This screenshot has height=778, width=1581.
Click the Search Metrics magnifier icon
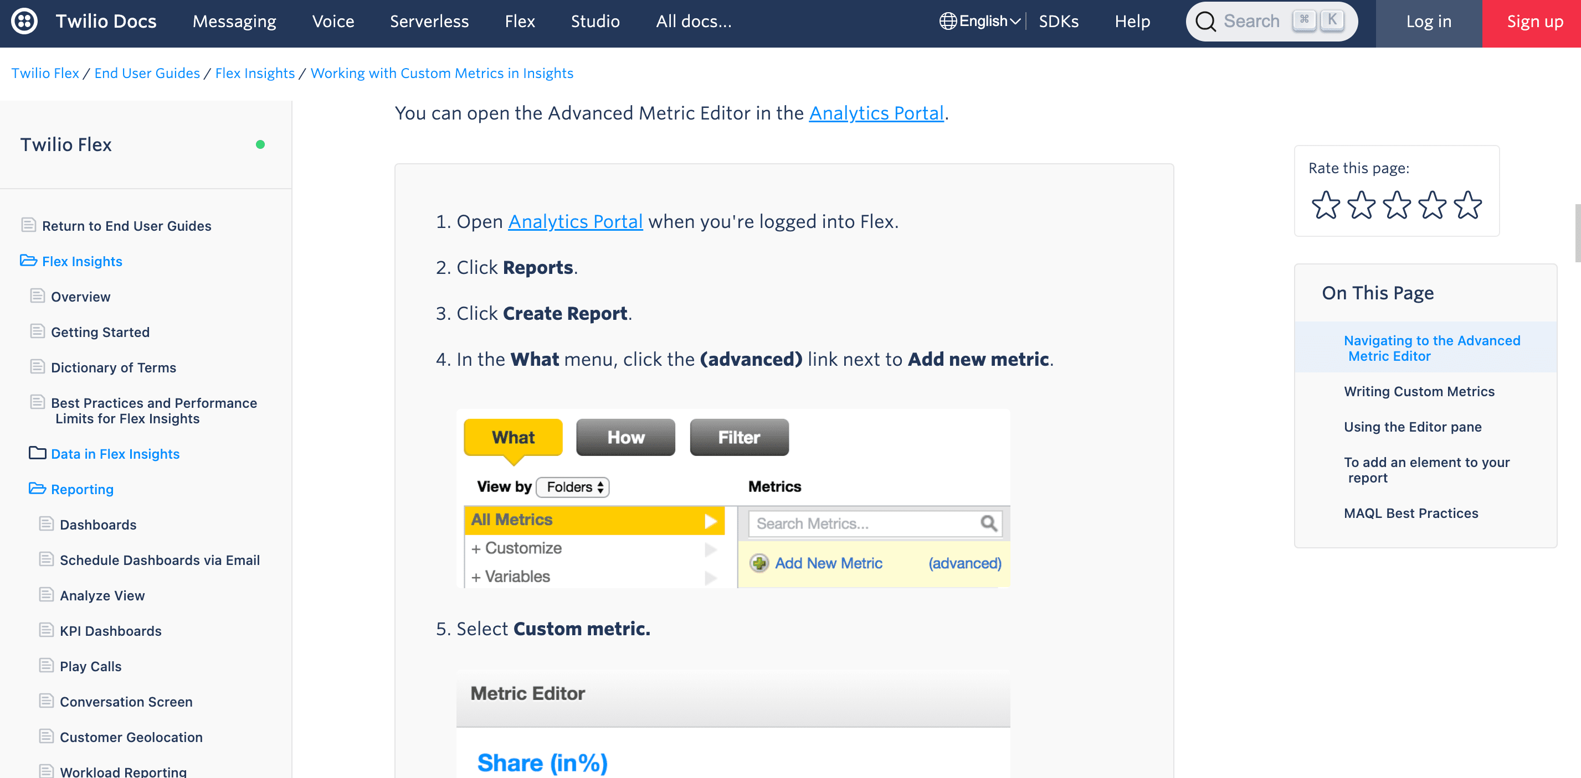click(989, 523)
